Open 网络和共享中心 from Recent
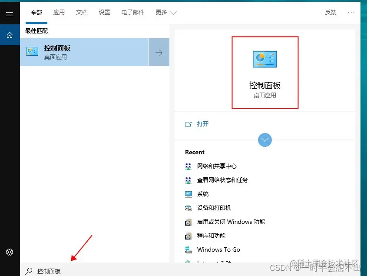The image size is (367, 276). 217,166
